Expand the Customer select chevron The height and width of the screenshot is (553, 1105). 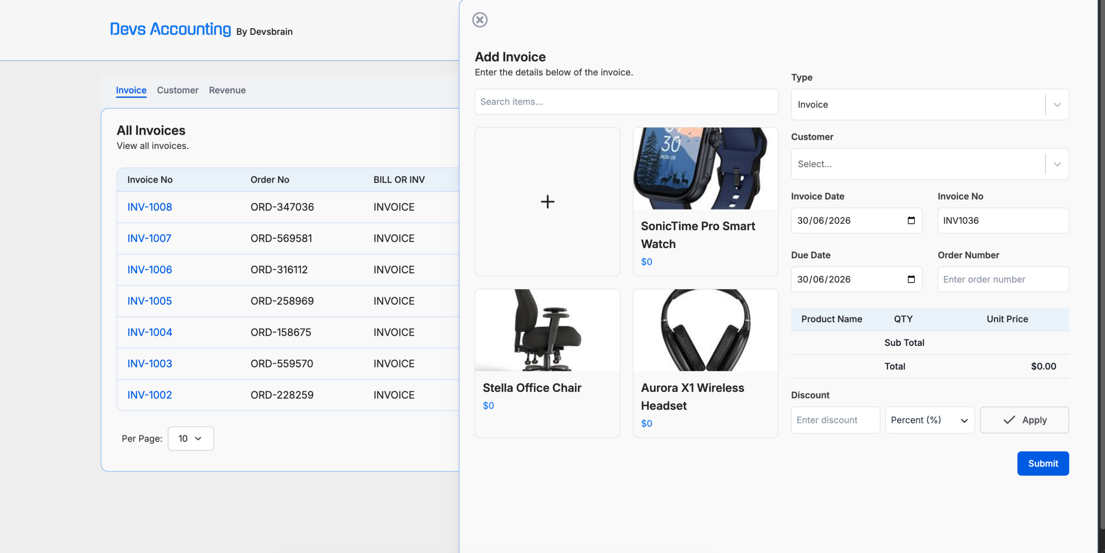[1057, 164]
